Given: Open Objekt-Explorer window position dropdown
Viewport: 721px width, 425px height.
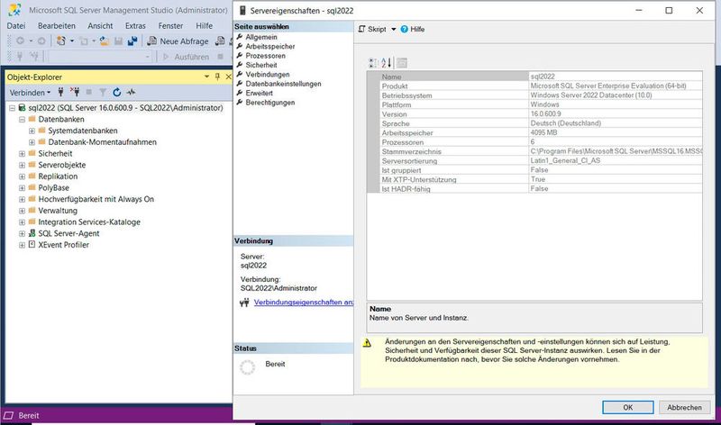Looking at the screenshot, I should click(207, 77).
